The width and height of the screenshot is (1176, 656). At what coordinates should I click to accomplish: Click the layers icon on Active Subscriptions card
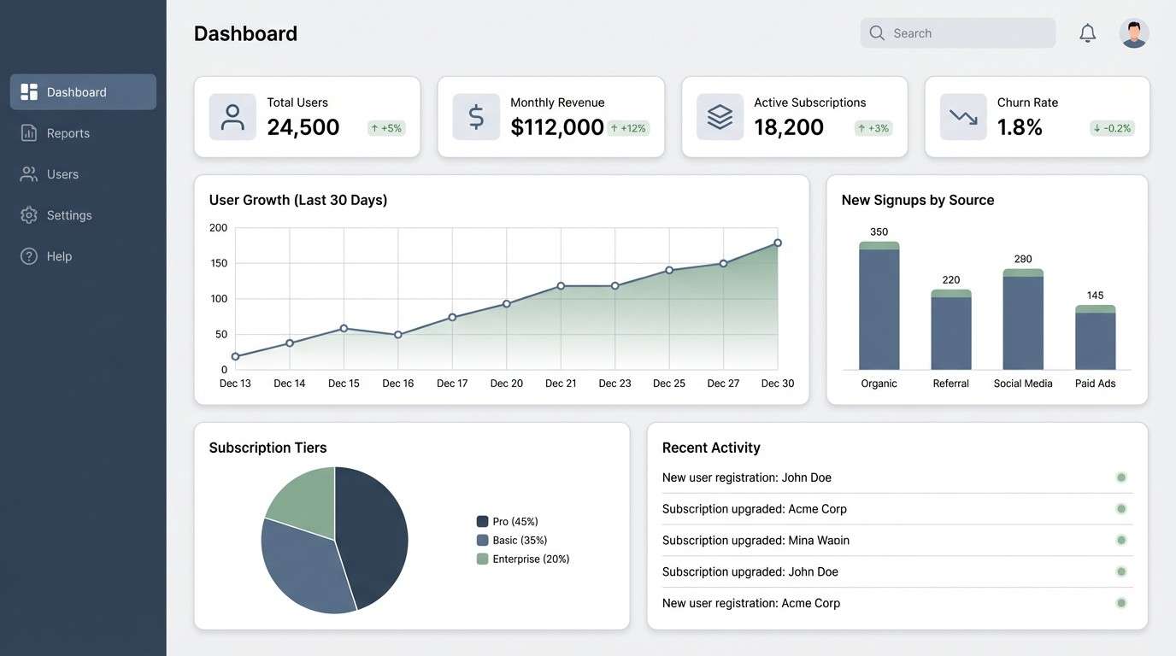[x=720, y=116]
